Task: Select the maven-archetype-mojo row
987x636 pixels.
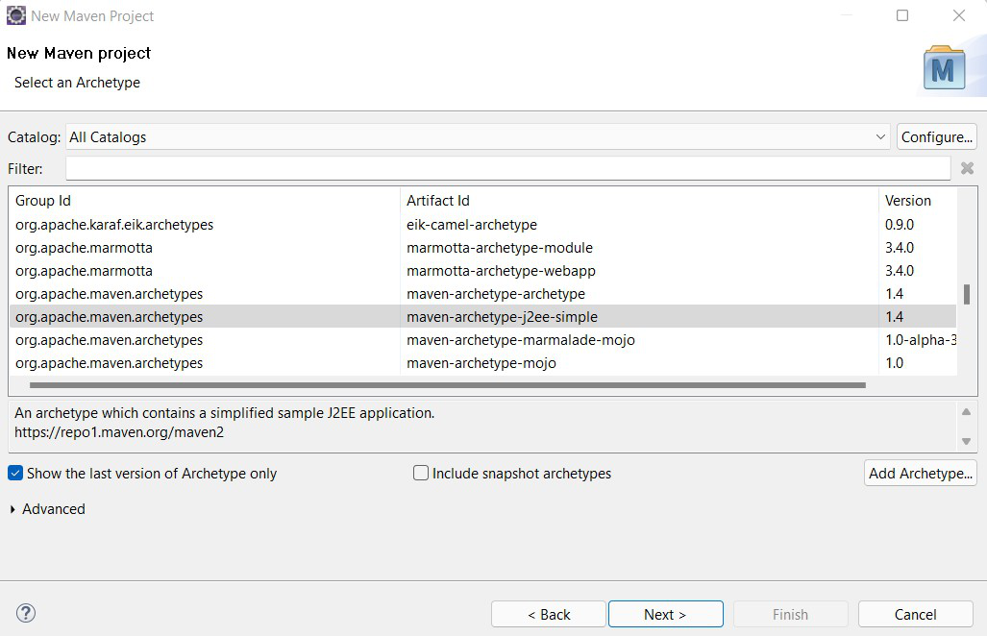Action: 482,363
